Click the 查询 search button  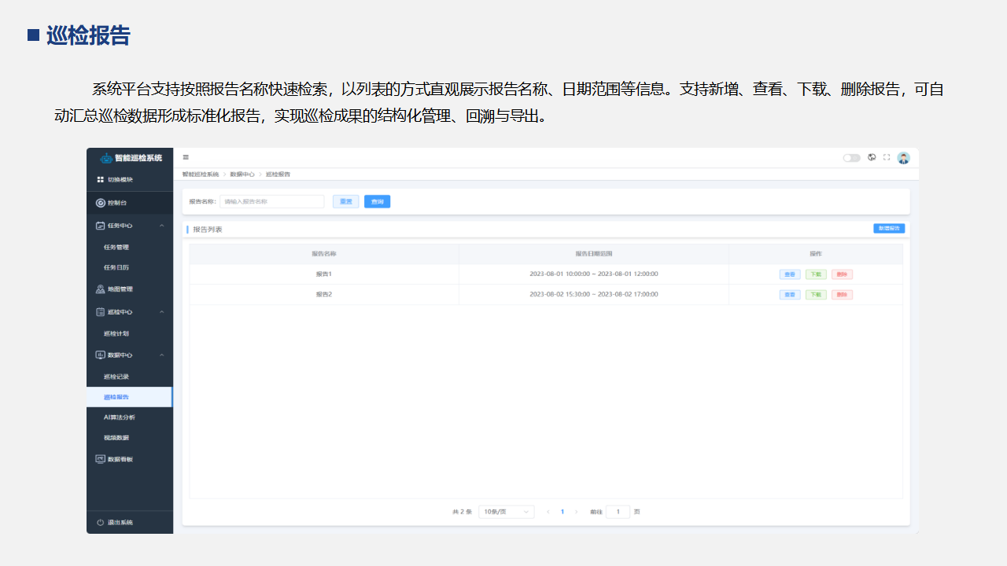click(377, 202)
